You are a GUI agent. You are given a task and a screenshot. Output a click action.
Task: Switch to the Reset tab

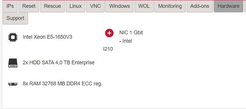(x=29, y=6)
